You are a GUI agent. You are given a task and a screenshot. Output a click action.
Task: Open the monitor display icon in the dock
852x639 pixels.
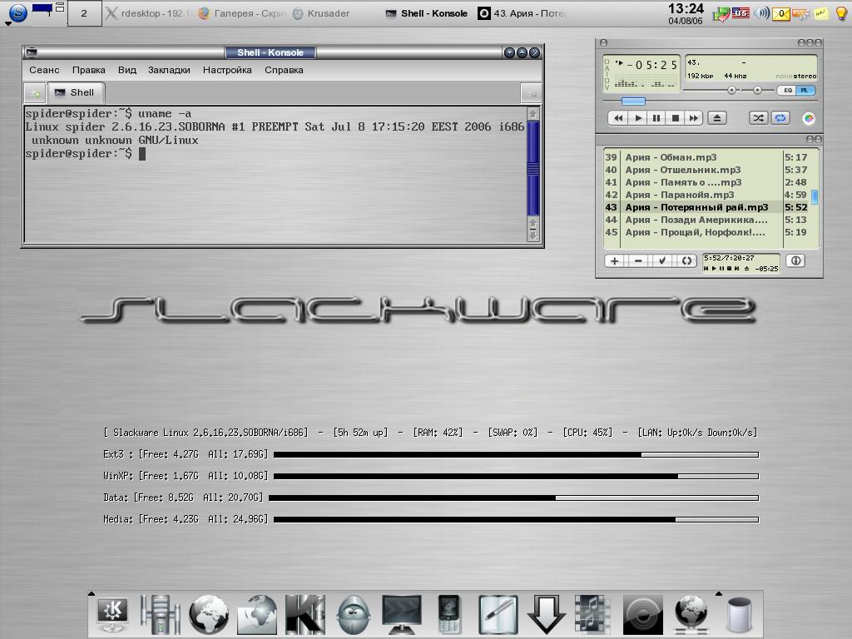[402, 615]
